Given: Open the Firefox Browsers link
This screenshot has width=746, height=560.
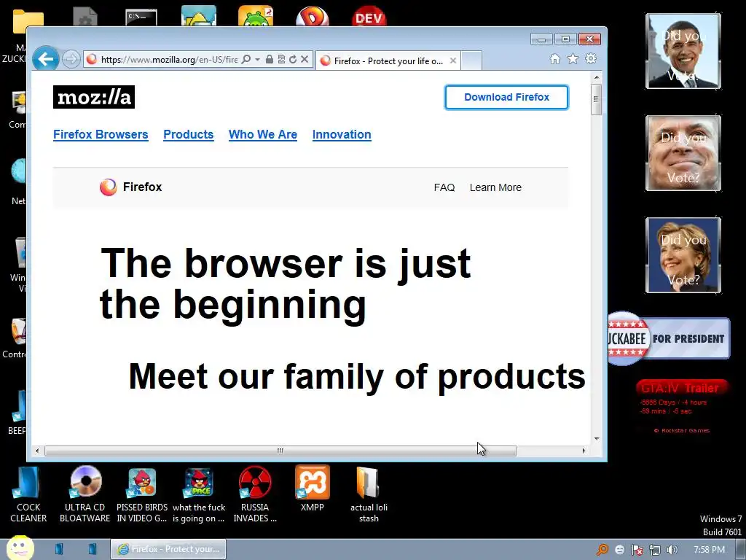Looking at the screenshot, I should tap(101, 135).
